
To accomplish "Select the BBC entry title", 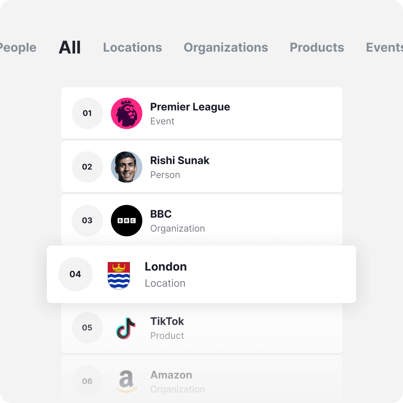I will coord(161,214).
